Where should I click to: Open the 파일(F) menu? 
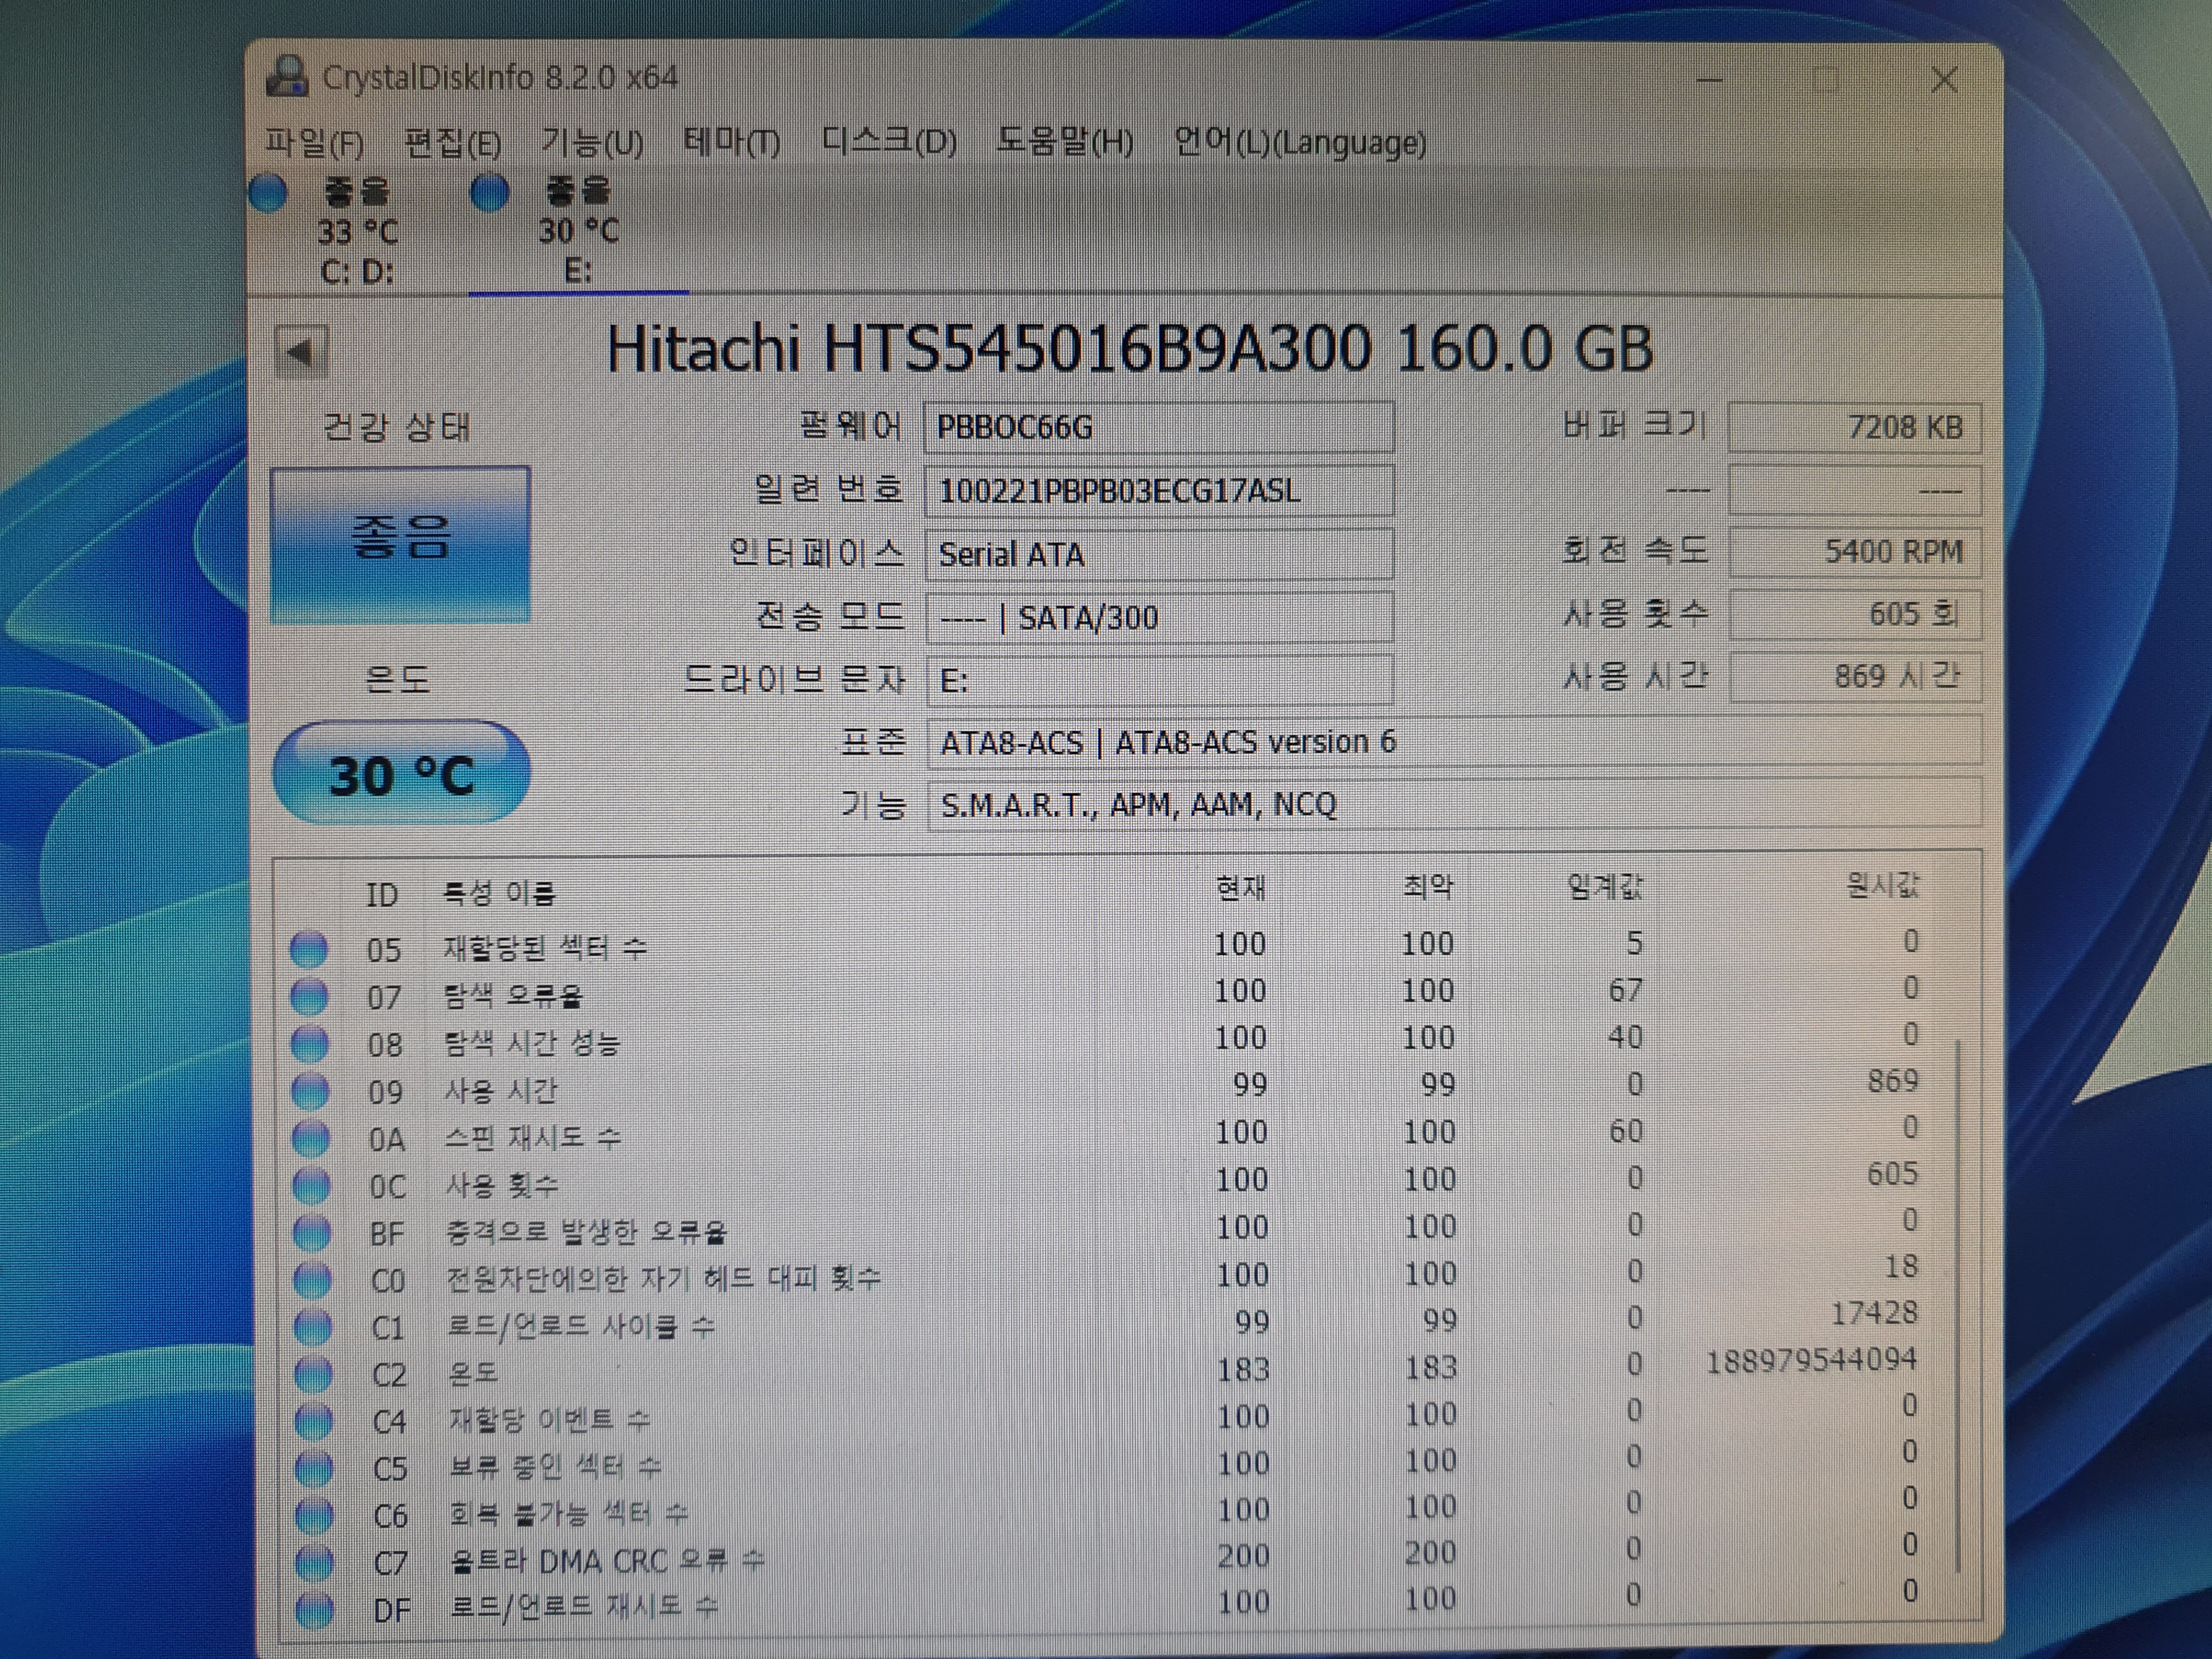(314, 142)
